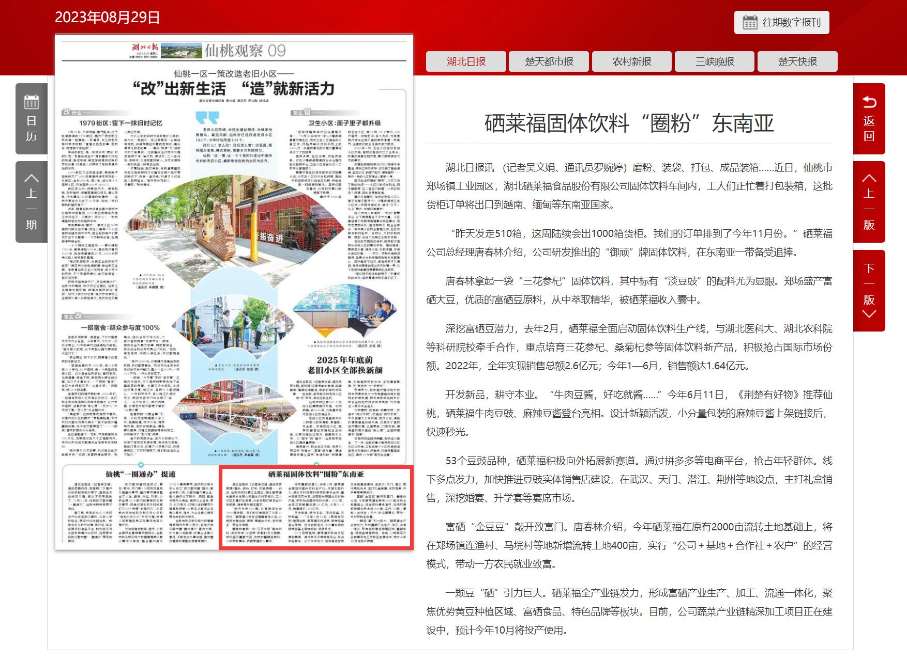Select the 湖北日报 tab
This screenshot has height=662, width=907.
tap(466, 61)
